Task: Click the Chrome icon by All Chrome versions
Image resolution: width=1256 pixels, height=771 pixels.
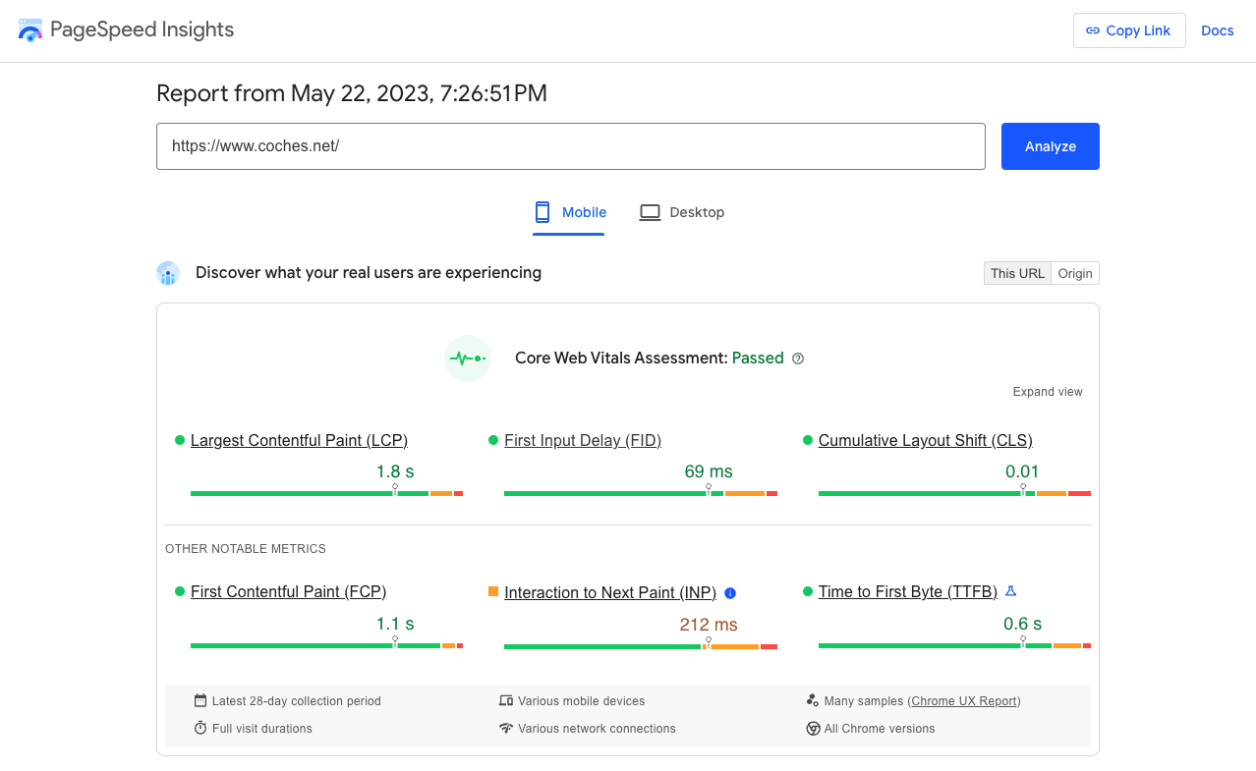Action: coord(813,729)
